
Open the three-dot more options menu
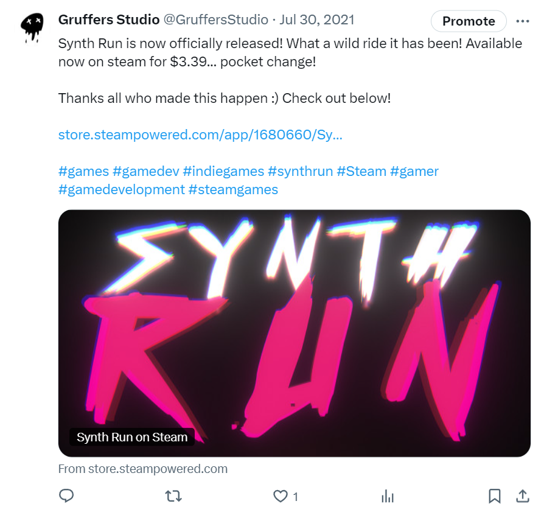pos(522,21)
